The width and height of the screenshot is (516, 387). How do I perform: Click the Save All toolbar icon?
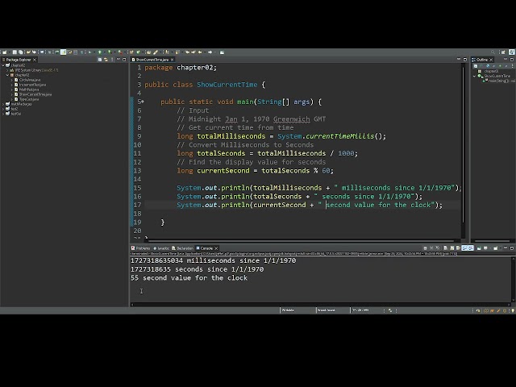pos(20,52)
